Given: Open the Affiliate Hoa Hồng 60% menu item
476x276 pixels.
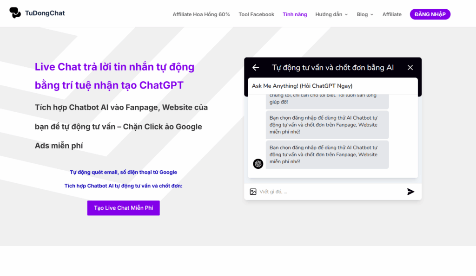Looking at the screenshot, I should [x=201, y=14].
